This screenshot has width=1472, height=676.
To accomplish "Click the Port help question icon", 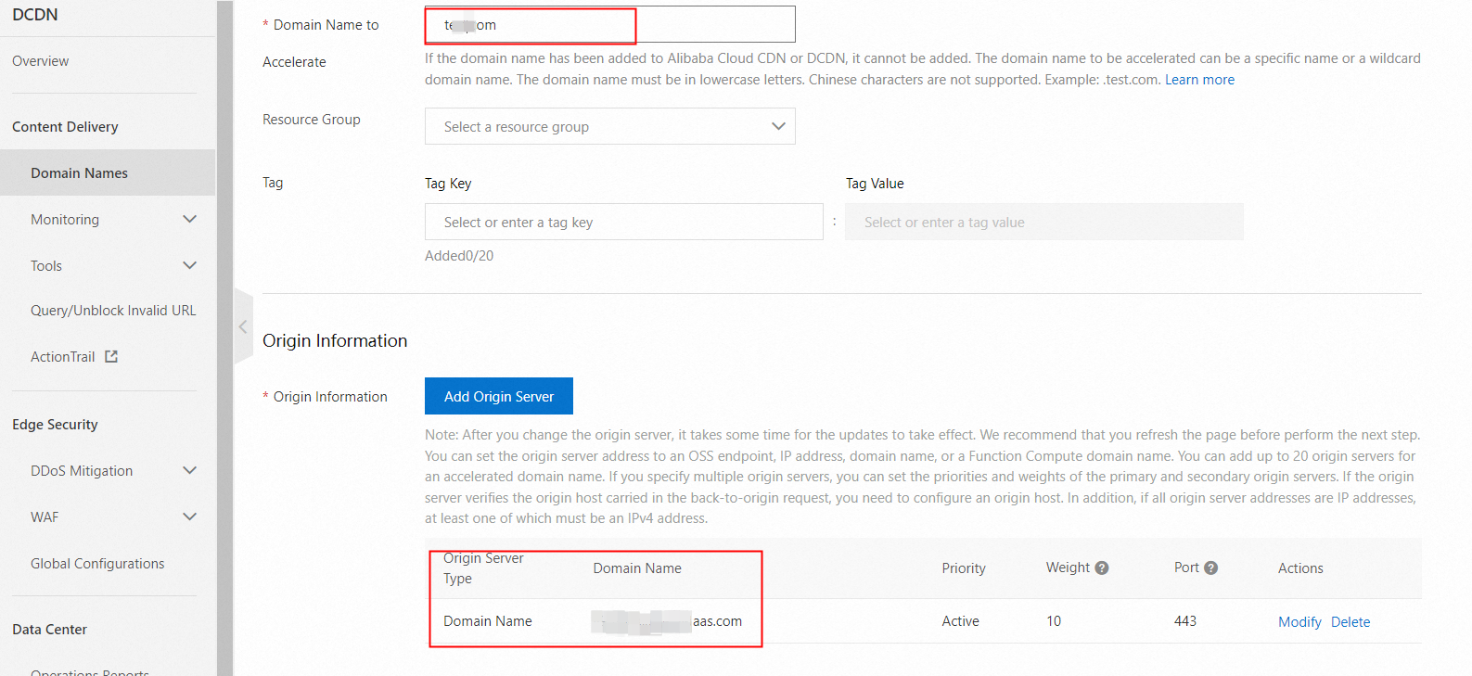I will pyautogui.click(x=1211, y=568).
